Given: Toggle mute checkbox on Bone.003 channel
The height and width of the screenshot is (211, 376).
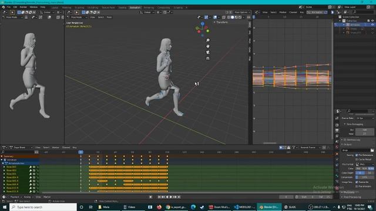Looking at the screenshot, I should coord(34,171).
